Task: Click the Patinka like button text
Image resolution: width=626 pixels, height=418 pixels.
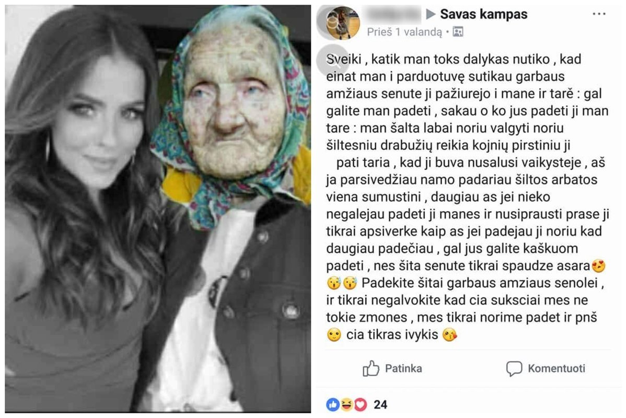Action: [403, 368]
